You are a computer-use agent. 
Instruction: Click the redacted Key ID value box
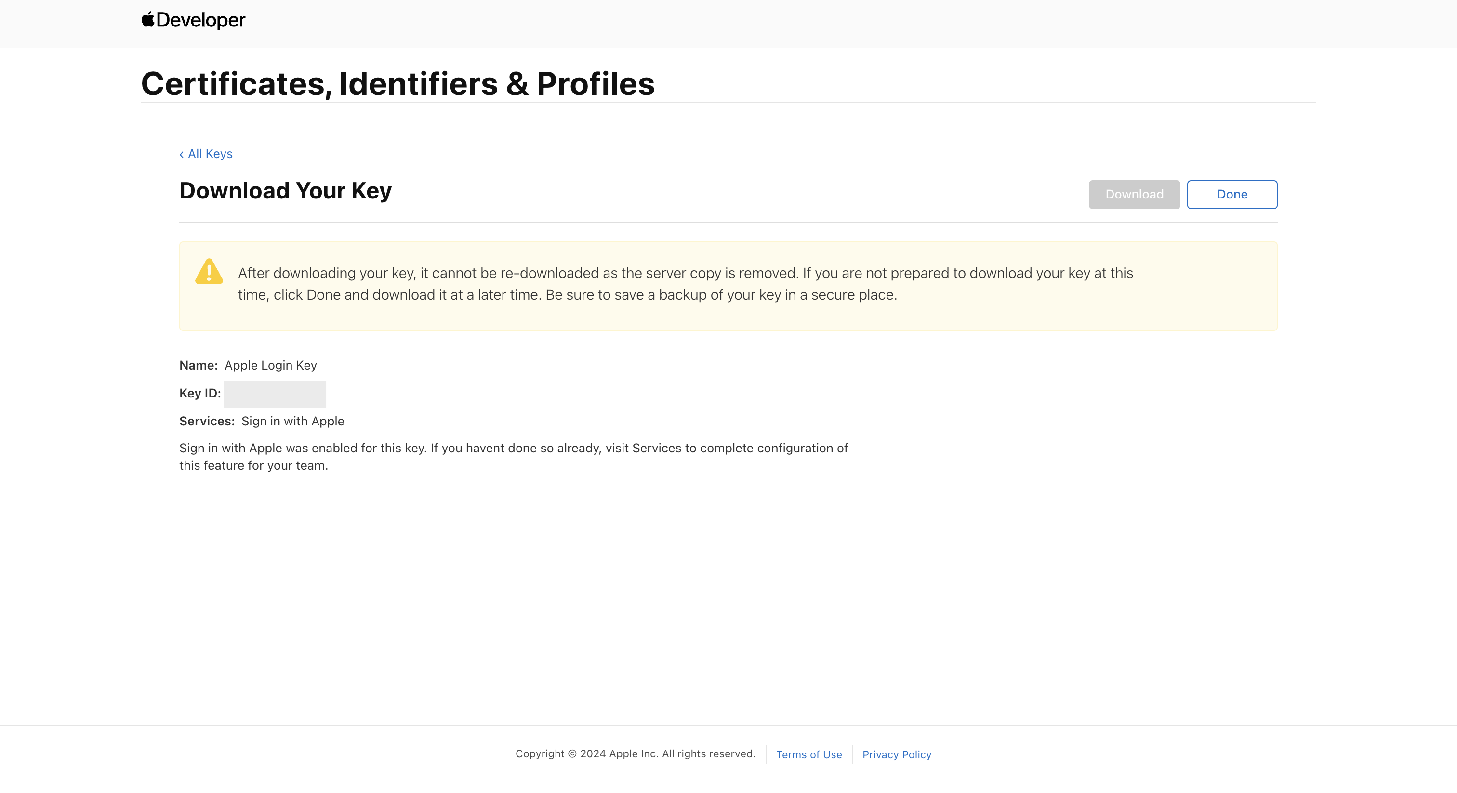coord(274,394)
